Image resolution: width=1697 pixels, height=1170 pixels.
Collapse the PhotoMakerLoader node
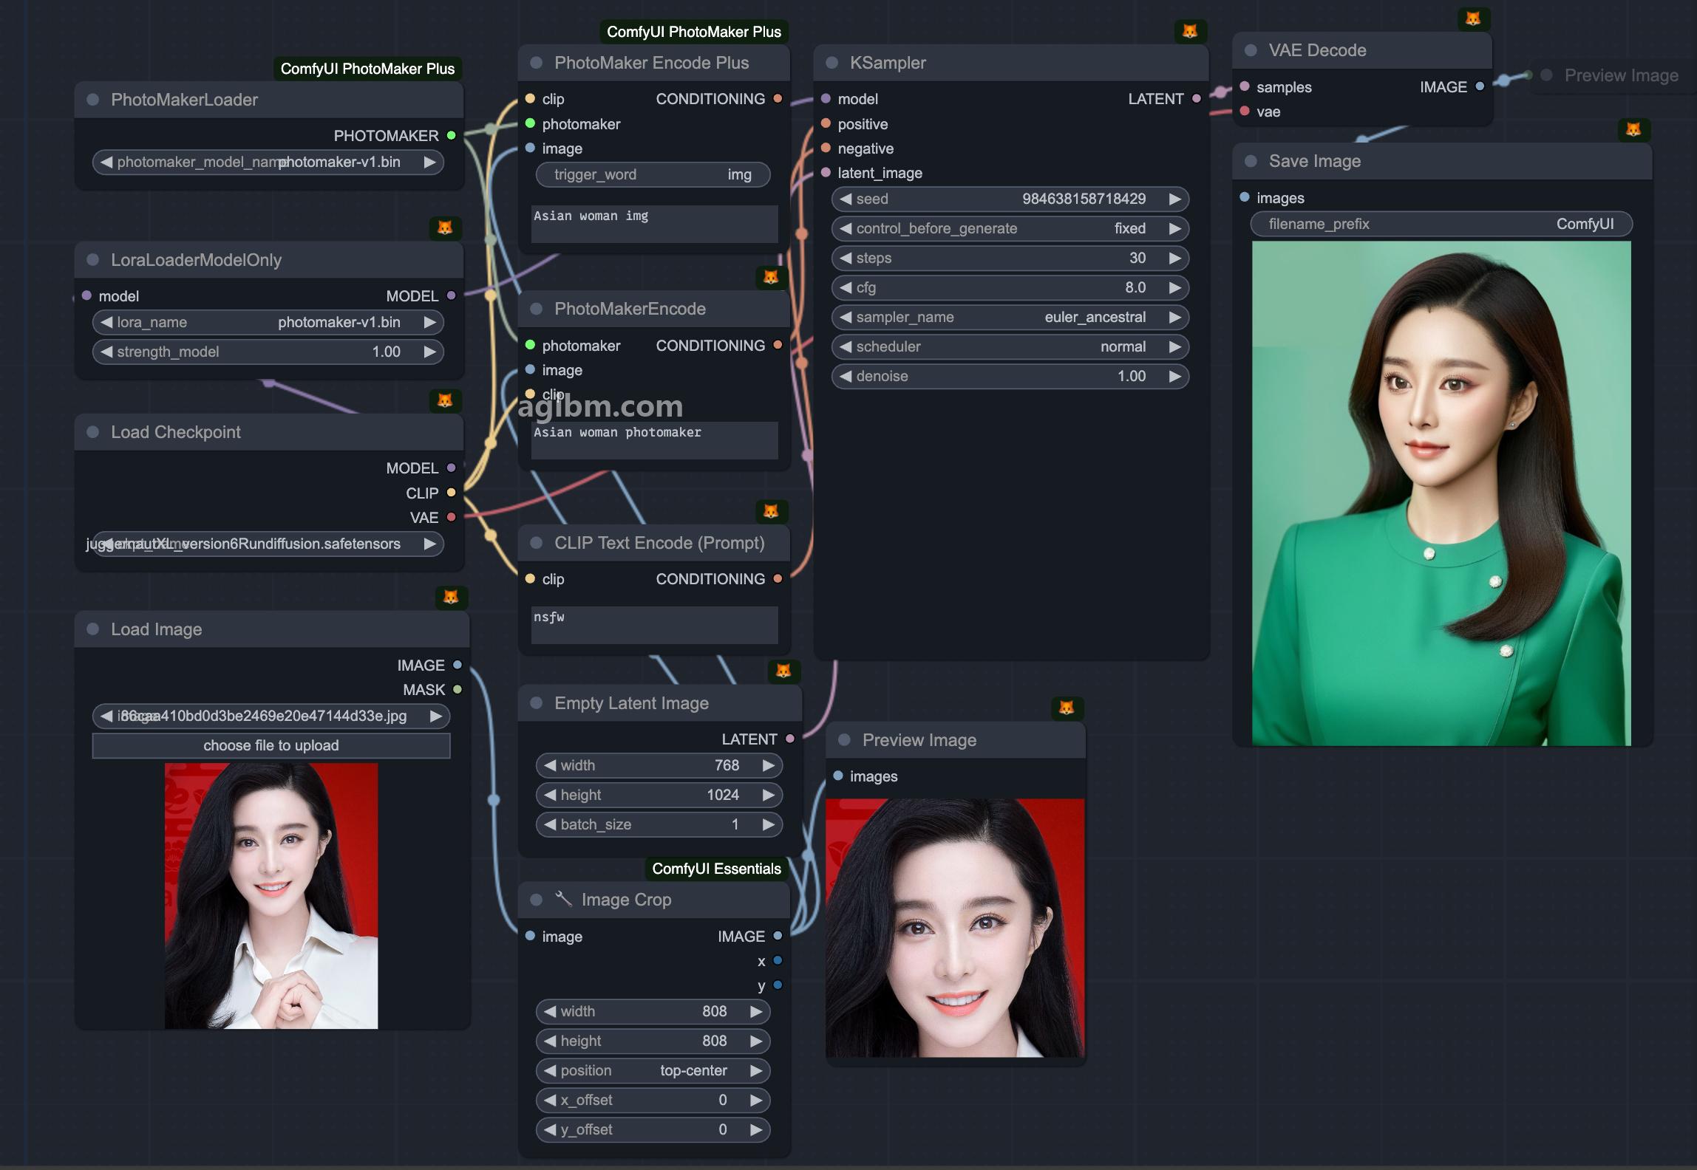click(92, 100)
